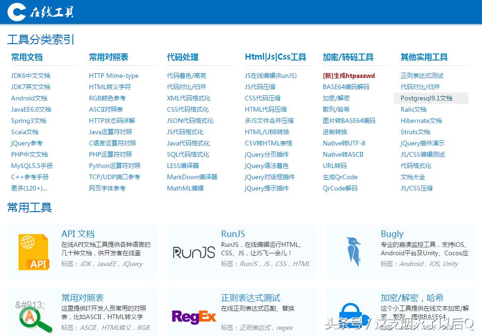The width and height of the screenshot is (482, 336).
Task: Open 散列/哈希 link
Action: [x=336, y=109]
